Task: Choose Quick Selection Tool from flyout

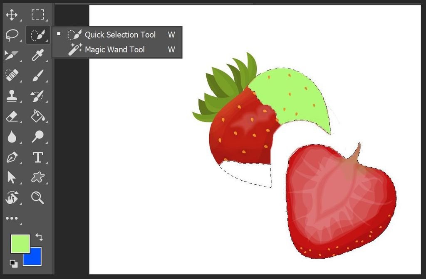Action: click(x=117, y=35)
